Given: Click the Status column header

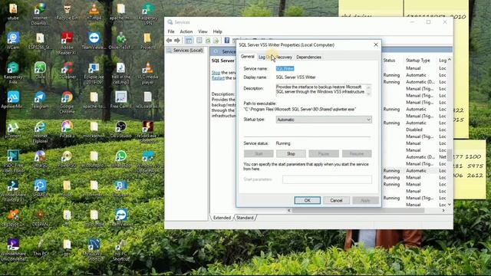Looking at the screenshot, I should 389,60.
